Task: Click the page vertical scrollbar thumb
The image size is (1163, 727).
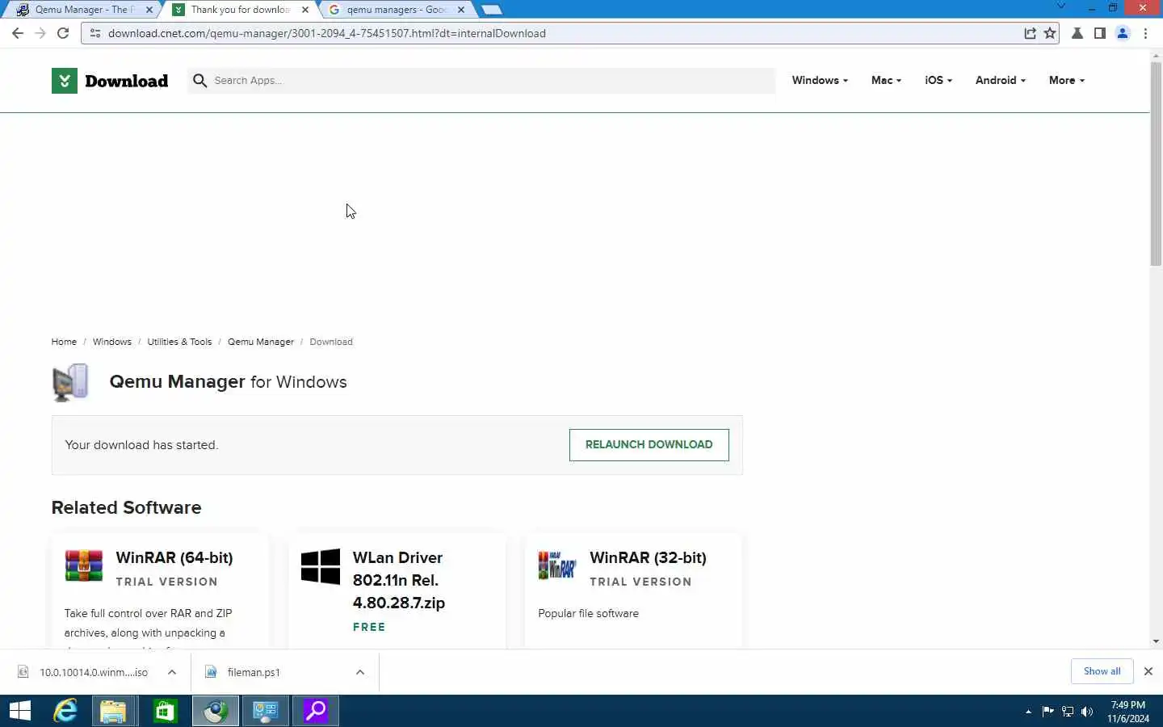Action: (x=1156, y=163)
